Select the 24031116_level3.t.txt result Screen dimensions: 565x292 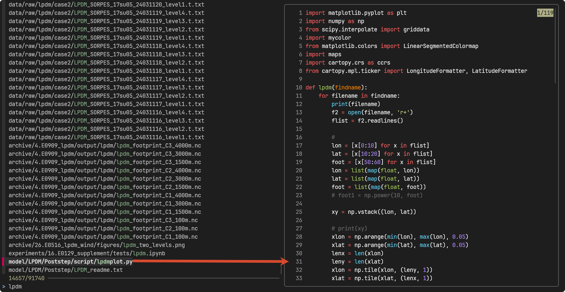click(x=106, y=121)
